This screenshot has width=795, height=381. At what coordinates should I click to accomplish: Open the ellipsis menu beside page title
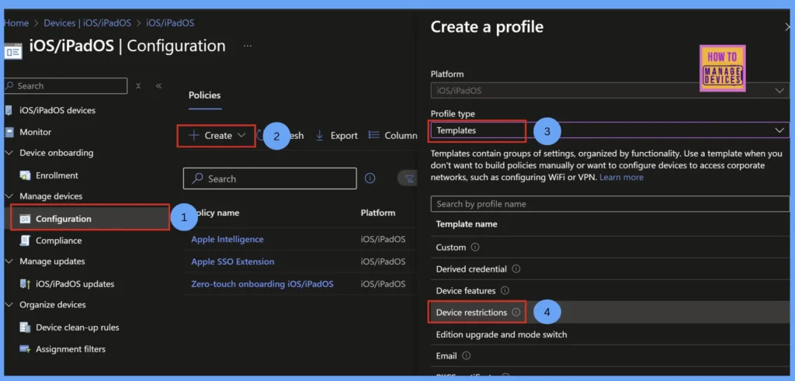248,46
